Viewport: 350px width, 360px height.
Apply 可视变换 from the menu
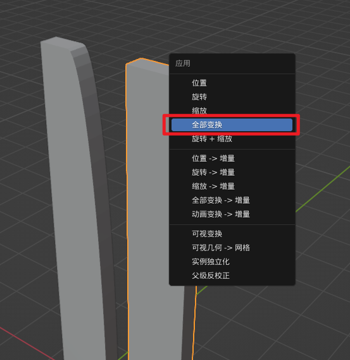(x=232, y=234)
